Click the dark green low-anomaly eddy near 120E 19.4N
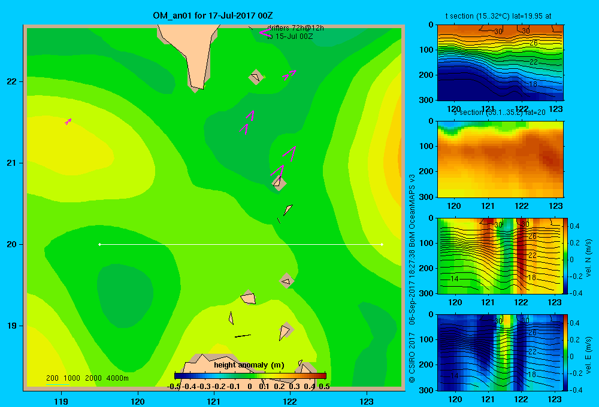Screen dimensions: 599x407 pos(125,295)
